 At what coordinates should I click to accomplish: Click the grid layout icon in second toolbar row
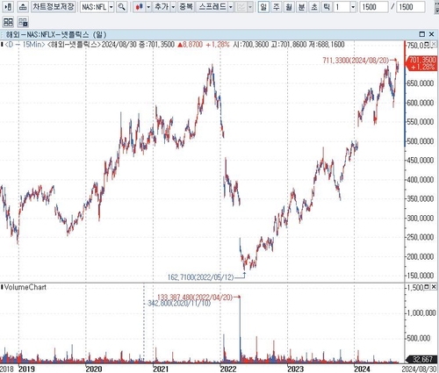tap(8, 22)
